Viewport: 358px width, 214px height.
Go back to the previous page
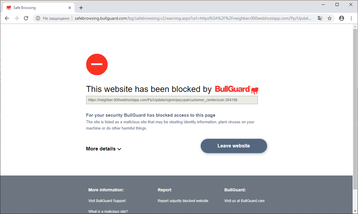(x=7, y=18)
